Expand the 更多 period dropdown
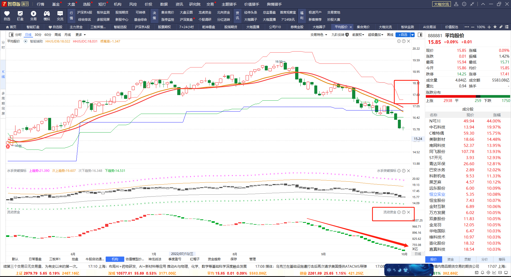The height and width of the screenshot is (277, 511). pos(81,35)
